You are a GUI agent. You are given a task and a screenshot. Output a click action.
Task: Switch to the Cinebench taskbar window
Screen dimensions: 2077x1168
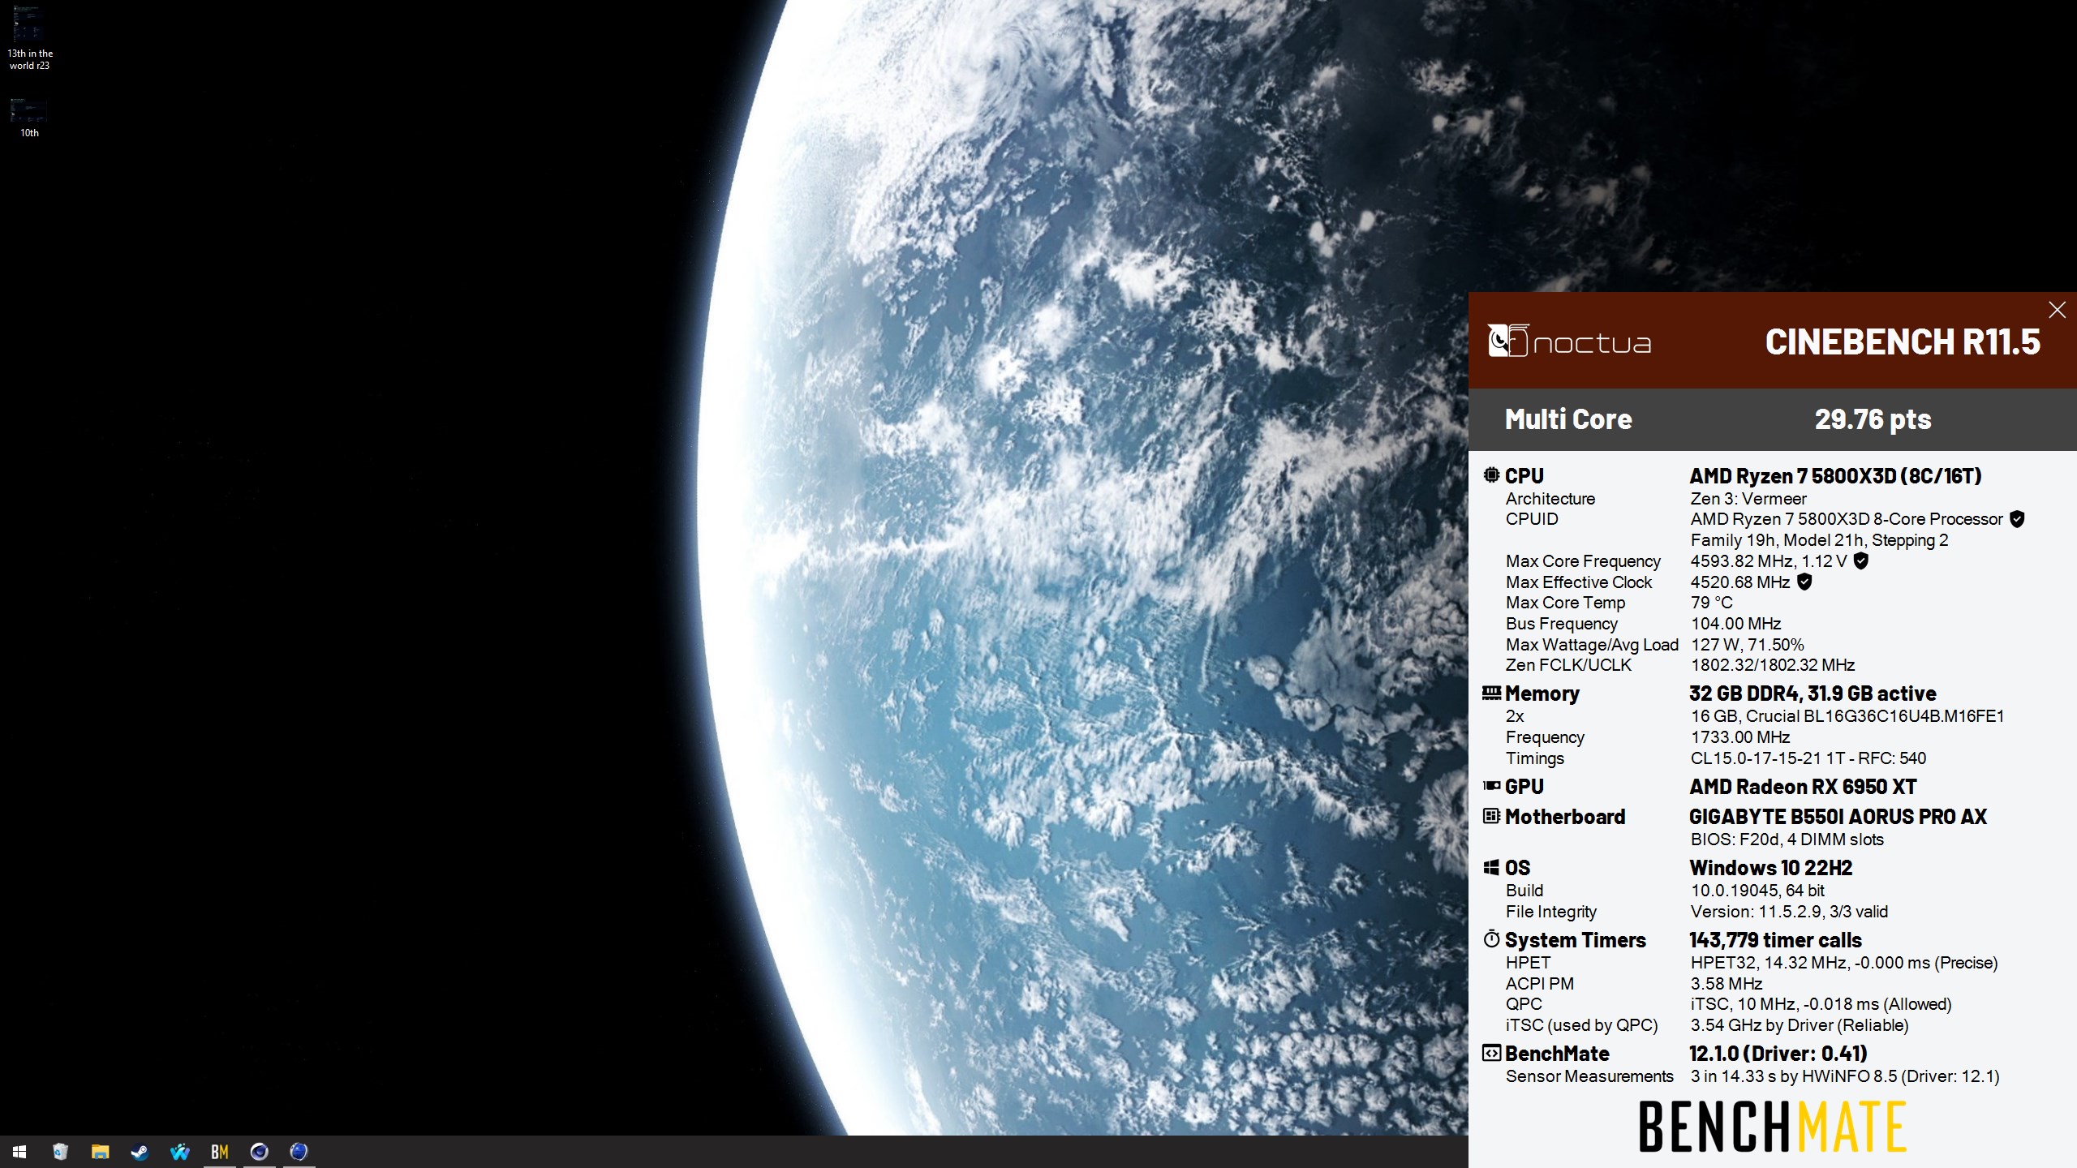(x=259, y=1152)
